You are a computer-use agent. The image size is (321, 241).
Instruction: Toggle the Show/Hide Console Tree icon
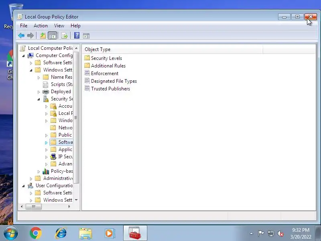pos(53,36)
